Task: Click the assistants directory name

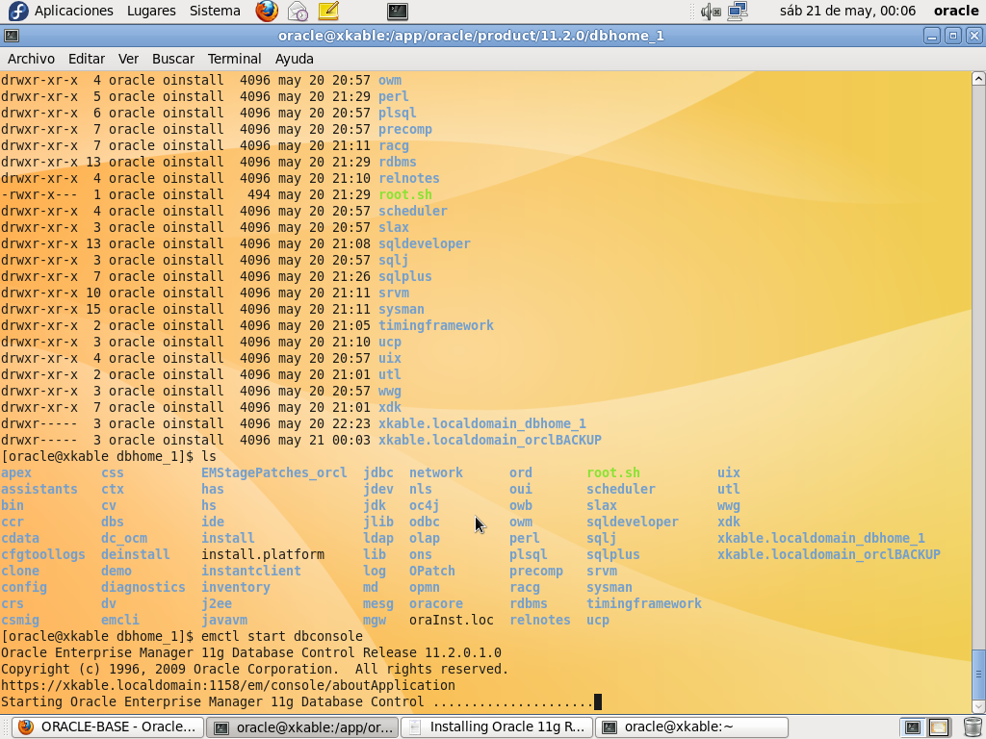Action: tap(39, 489)
